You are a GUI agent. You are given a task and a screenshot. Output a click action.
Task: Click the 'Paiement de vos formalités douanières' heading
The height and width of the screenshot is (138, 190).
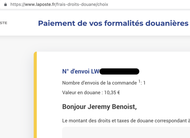[113, 23]
